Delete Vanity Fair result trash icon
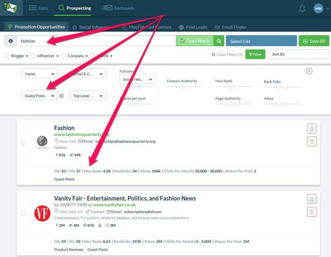Screen dimensions: 331x257 click(x=311, y=212)
